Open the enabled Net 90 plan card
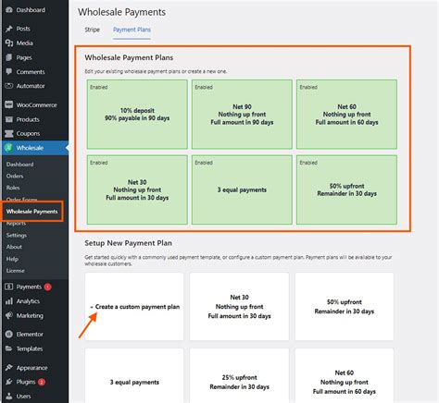The height and width of the screenshot is (403, 439). [x=242, y=115]
